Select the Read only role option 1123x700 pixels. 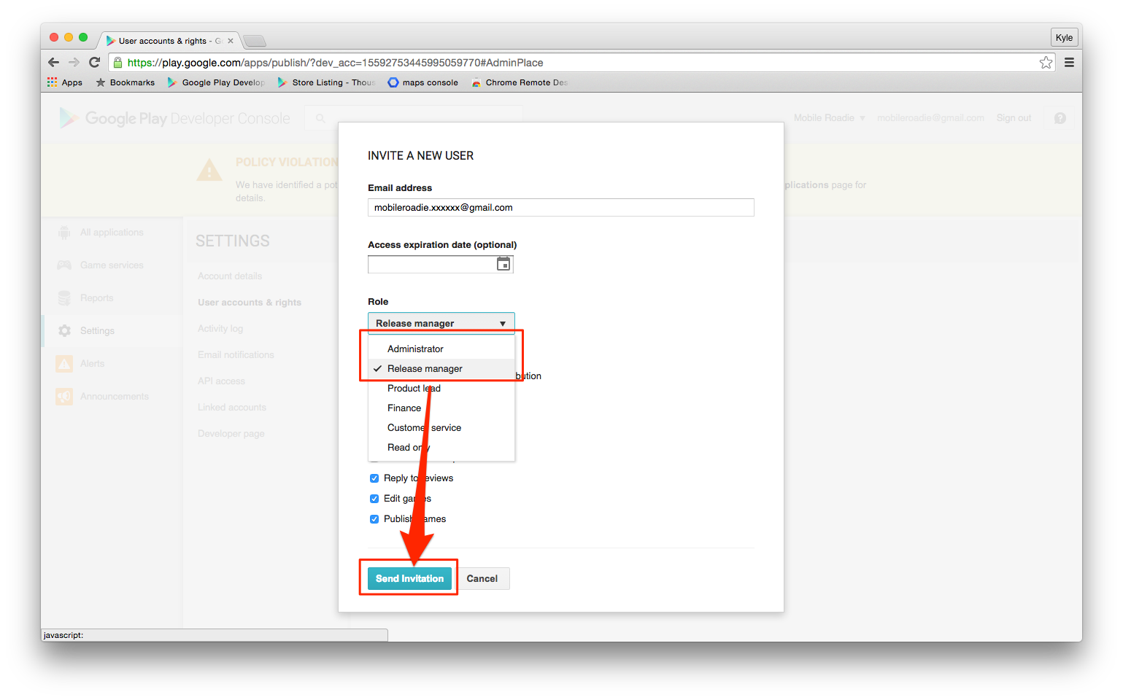click(x=408, y=448)
